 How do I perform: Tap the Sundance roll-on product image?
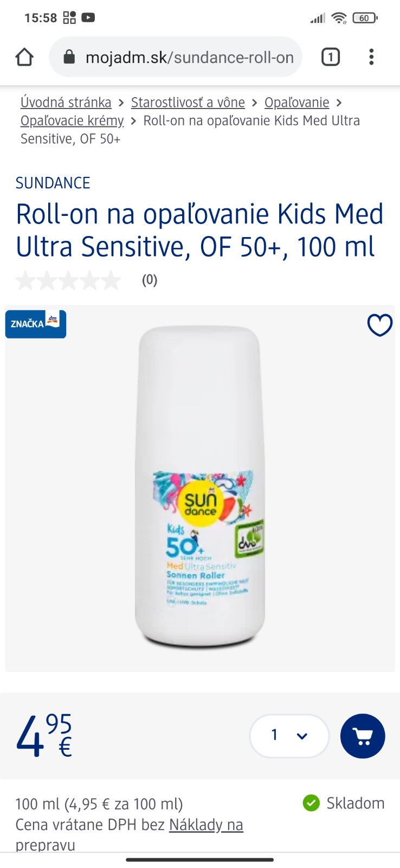200,487
